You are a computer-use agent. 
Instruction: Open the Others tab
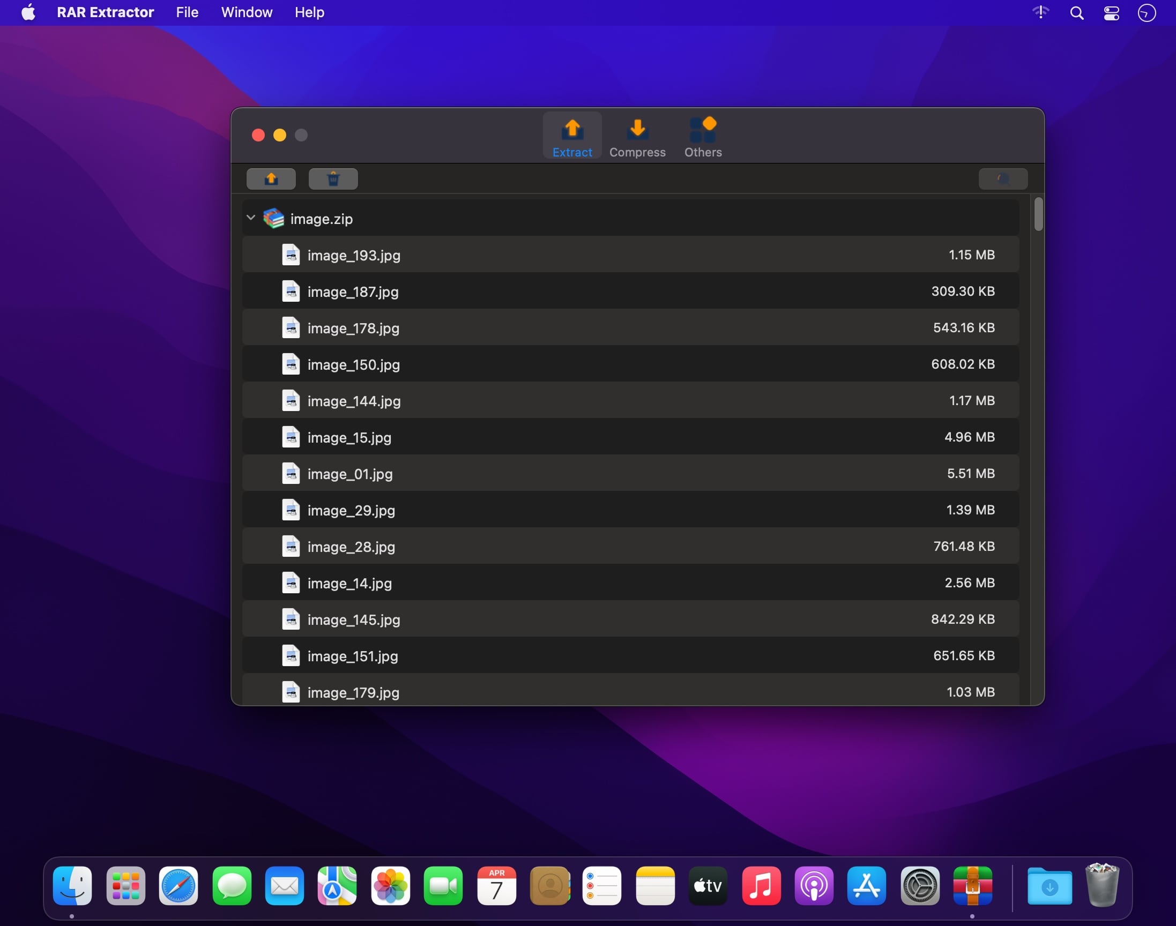[703, 138]
